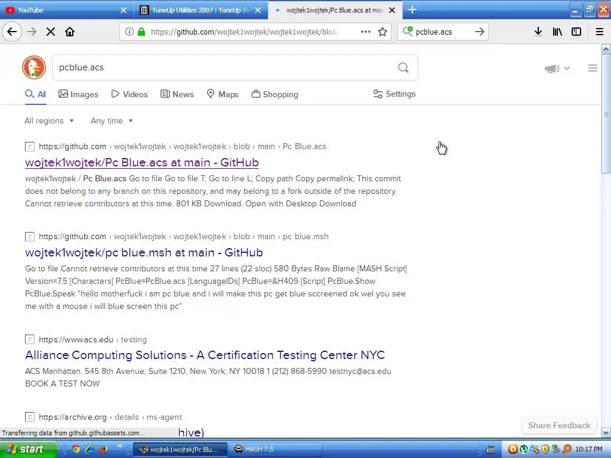Screen dimensions: 611x458
Task: Click the megaphone announcements icon
Action: 552,69
